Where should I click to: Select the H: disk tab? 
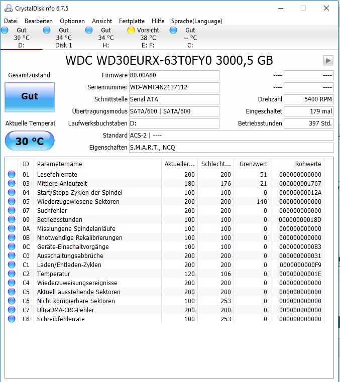click(x=106, y=38)
